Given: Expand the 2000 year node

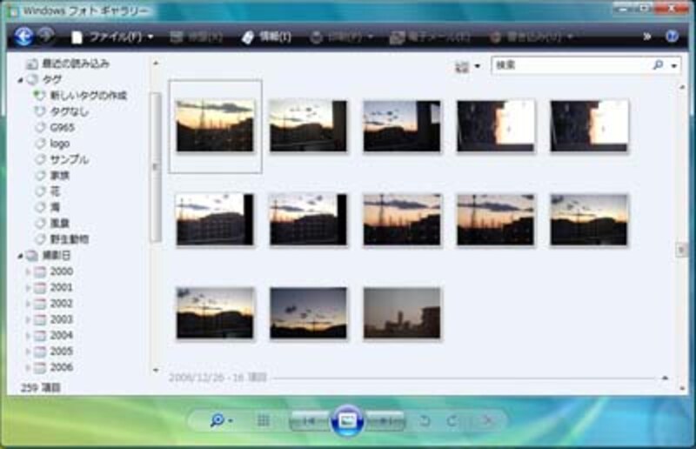Looking at the screenshot, I should point(28,271).
